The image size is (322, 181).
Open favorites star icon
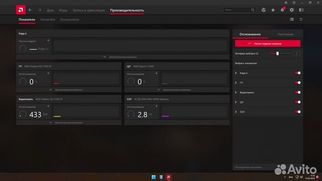(273, 10)
